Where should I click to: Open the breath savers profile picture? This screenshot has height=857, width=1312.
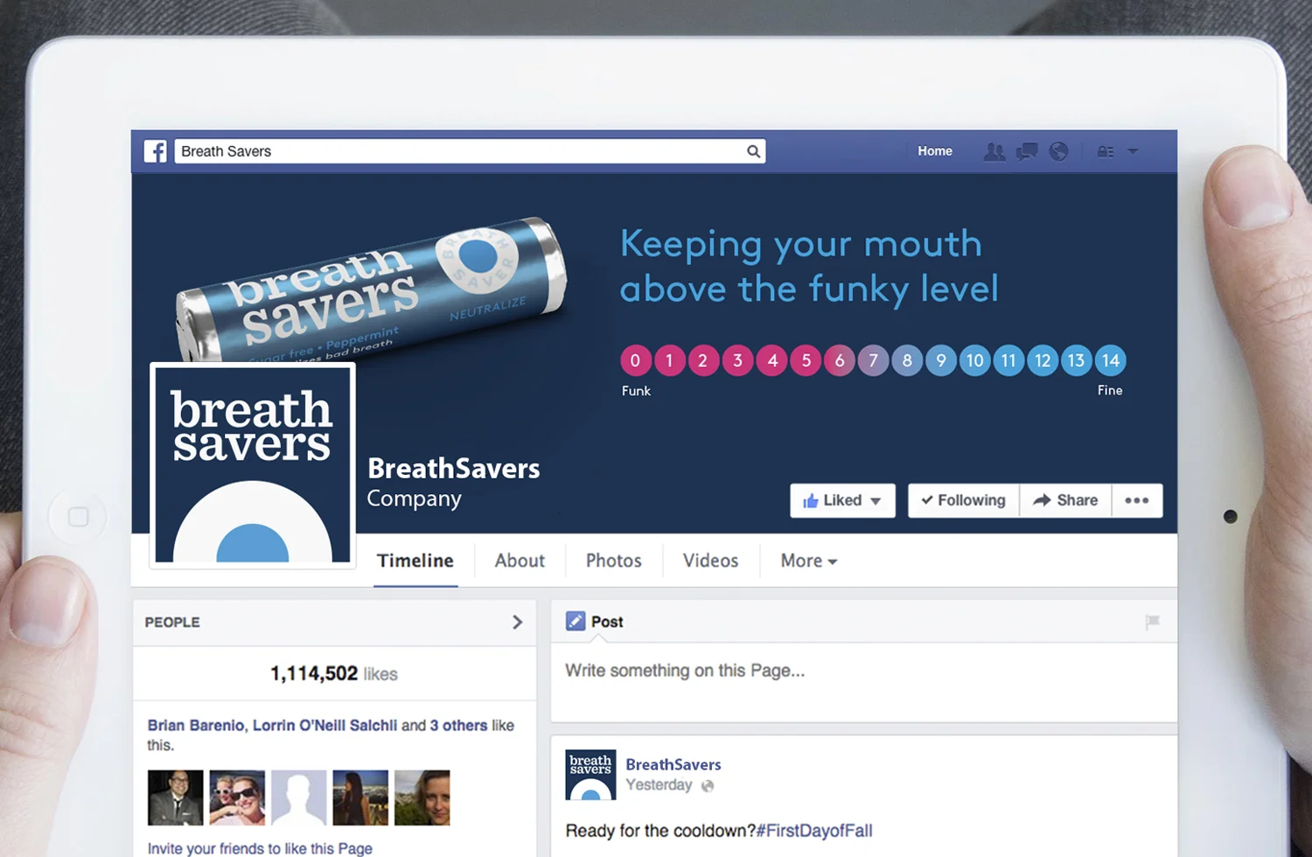coord(253,465)
